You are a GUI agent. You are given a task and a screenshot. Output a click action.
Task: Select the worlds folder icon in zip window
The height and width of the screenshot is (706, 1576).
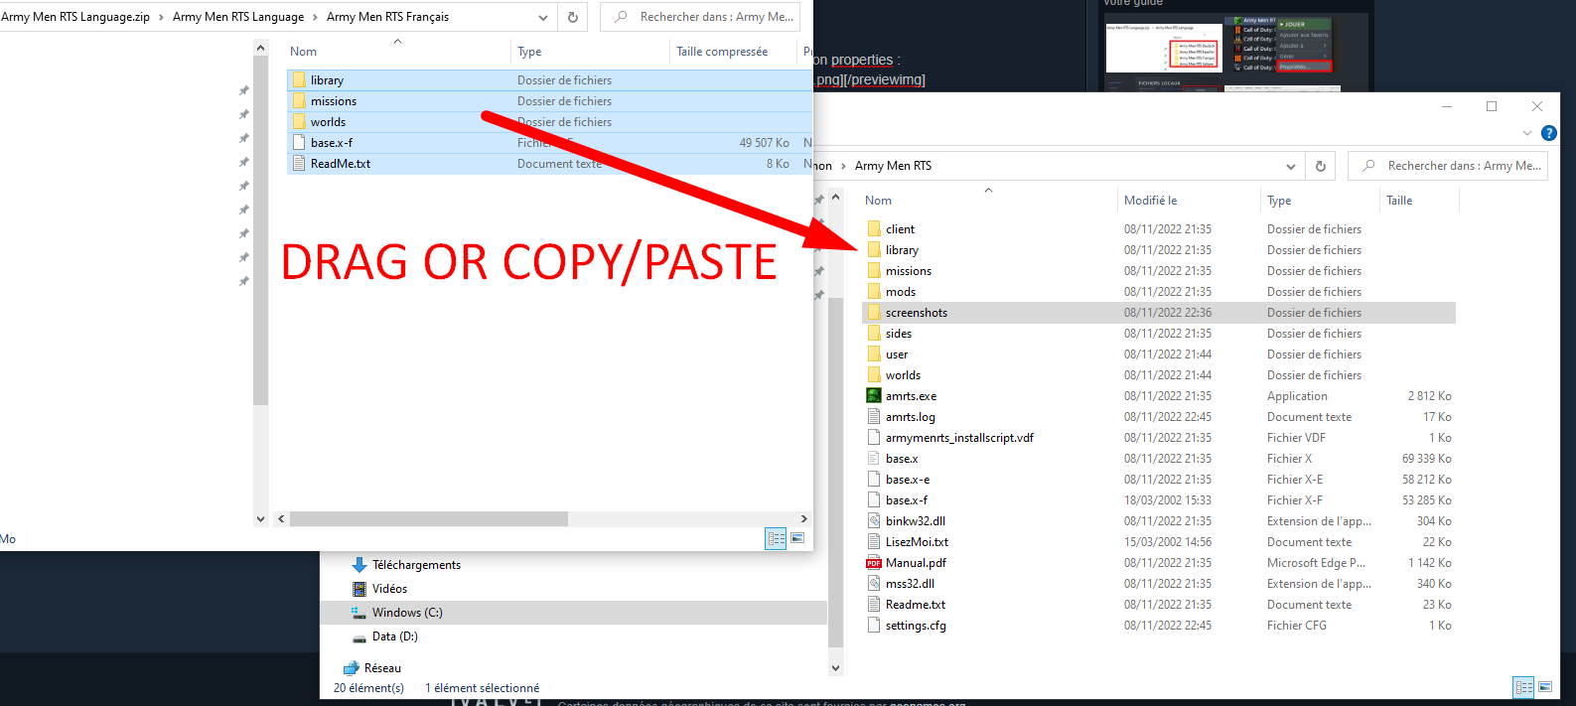pos(299,121)
